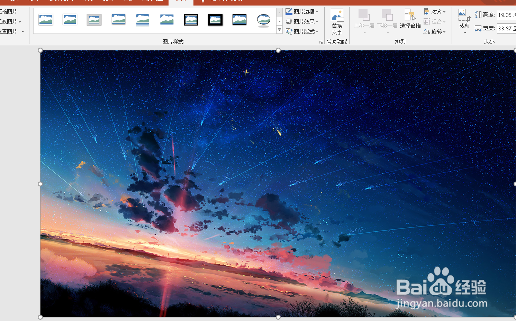Click the top-middle sizing handle of the picture
The height and width of the screenshot is (321, 516).
coord(278,50)
